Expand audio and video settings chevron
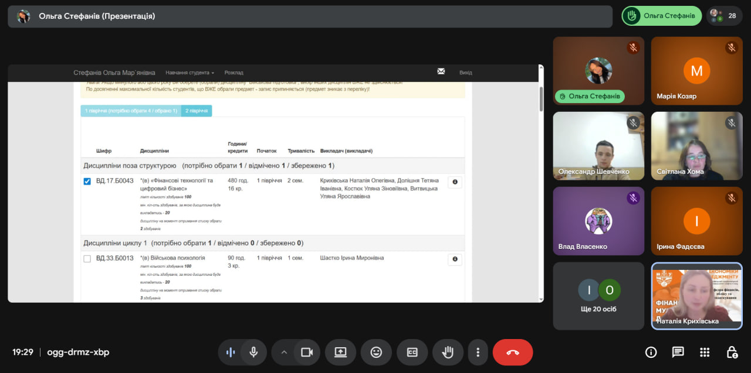Viewport: 751px width, 373px height. coord(284,353)
